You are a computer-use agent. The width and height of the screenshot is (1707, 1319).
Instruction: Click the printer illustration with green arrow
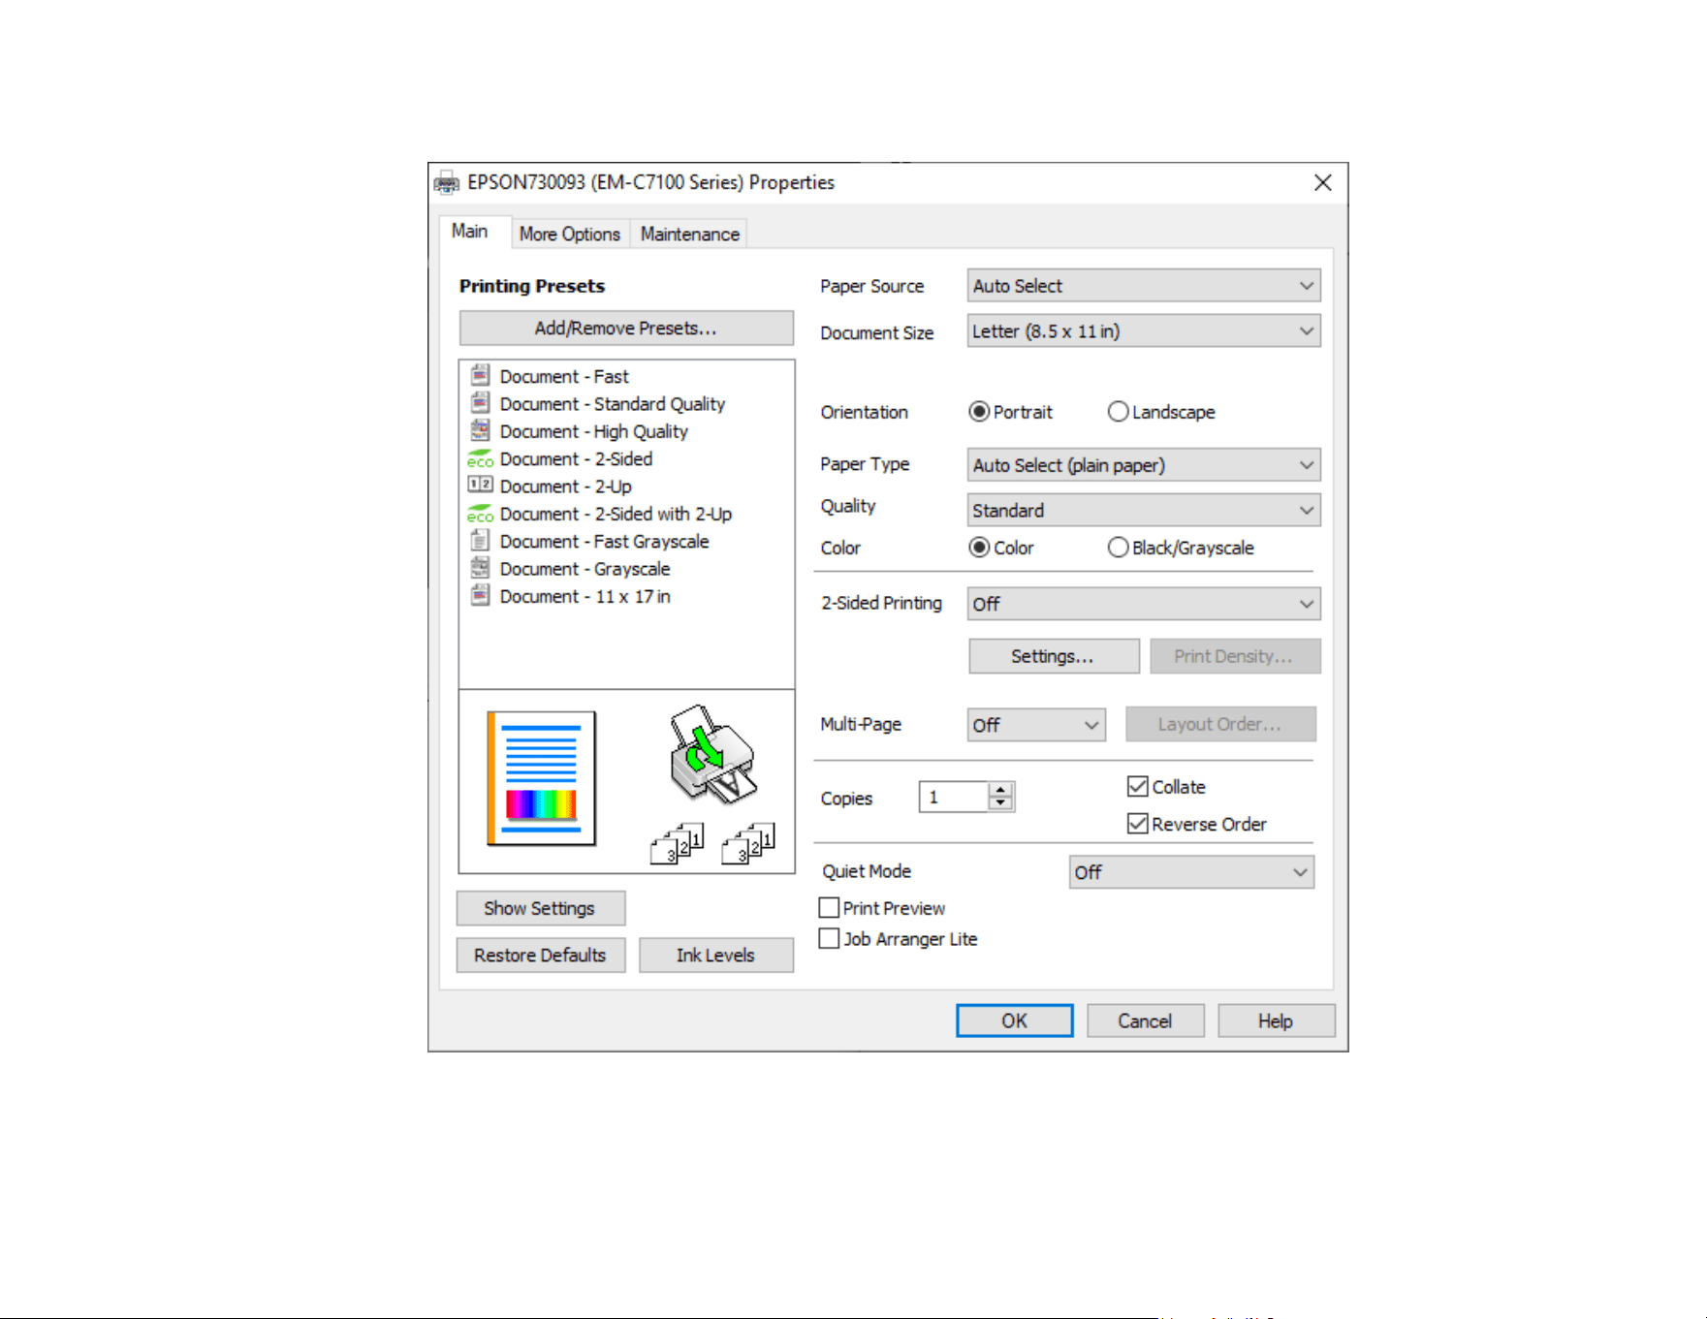coord(712,754)
